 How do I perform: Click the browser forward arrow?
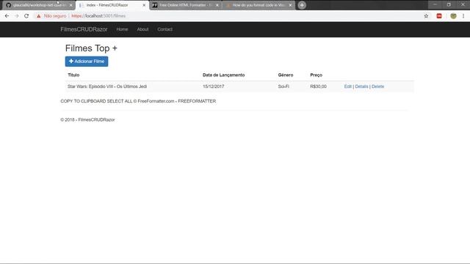point(16,16)
